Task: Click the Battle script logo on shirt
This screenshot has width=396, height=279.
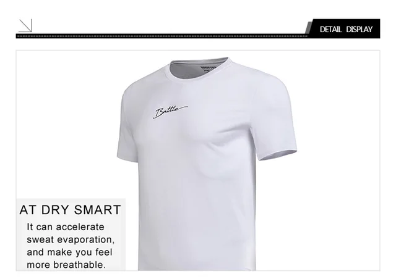Action: click(171, 112)
